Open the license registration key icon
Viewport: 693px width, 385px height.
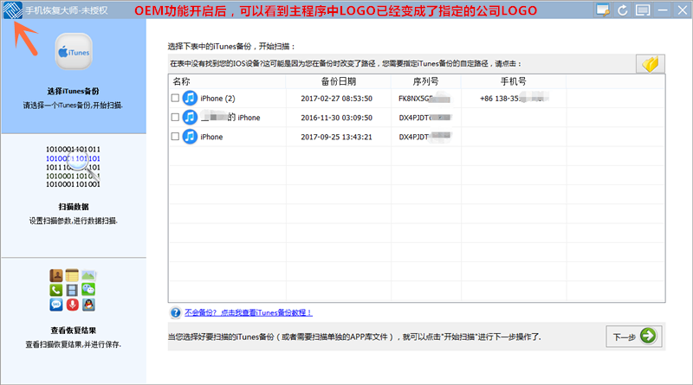pyautogui.click(x=603, y=10)
